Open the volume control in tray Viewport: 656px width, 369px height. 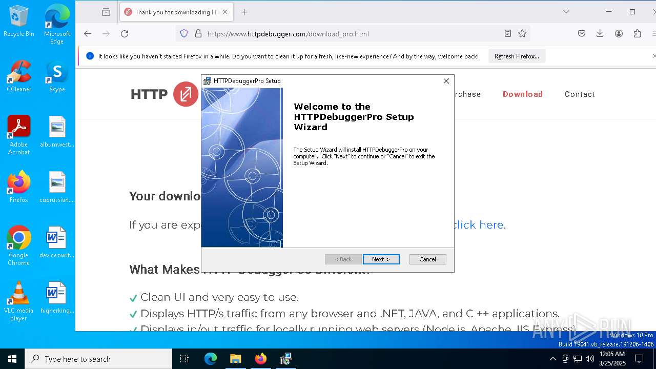589,359
